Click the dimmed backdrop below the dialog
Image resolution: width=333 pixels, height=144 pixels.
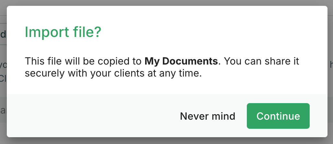166,141
